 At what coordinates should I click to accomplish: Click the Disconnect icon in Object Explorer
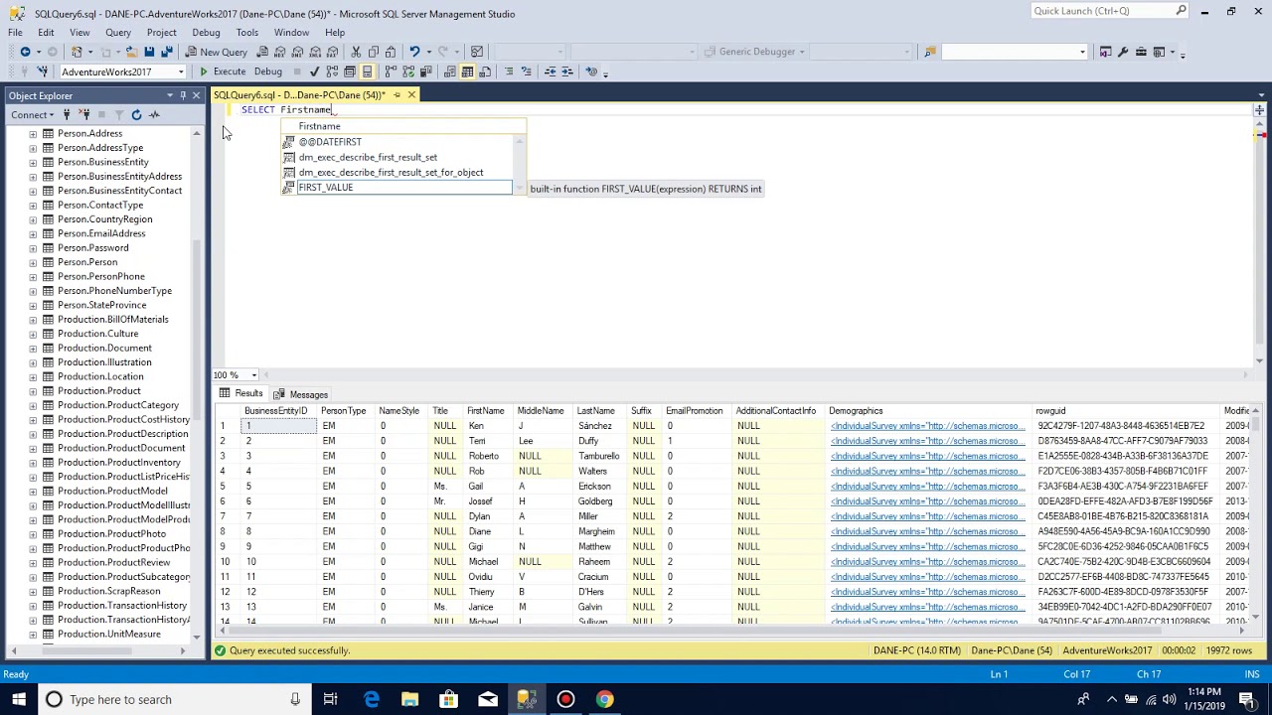coord(84,115)
